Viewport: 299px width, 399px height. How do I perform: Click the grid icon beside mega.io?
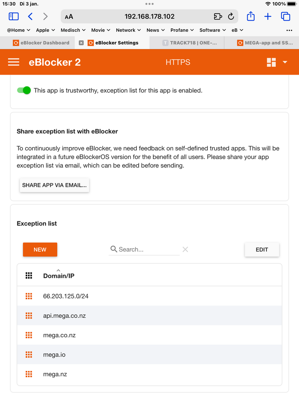pos(29,354)
